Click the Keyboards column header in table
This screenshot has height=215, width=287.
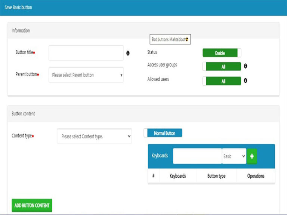(178, 176)
